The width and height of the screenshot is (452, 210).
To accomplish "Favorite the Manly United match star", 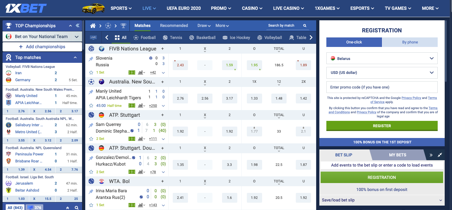I will [x=91, y=106].
